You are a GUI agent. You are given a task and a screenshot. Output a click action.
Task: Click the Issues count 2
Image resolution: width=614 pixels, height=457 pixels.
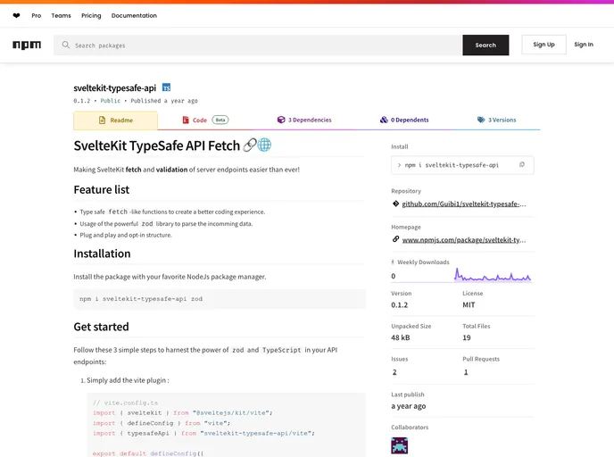(x=394, y=372)
